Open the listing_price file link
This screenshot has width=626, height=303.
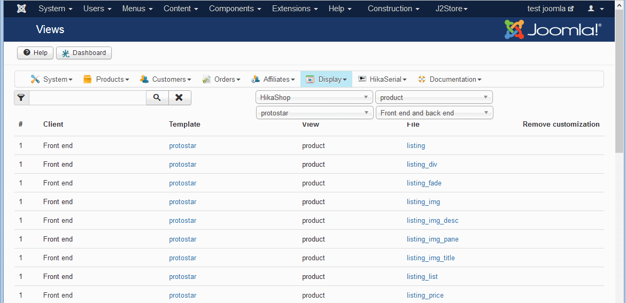[425, 296]
